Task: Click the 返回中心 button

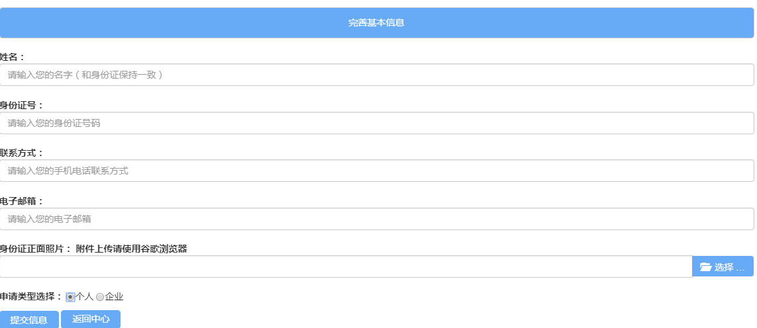Action: [x=91, y=319]
